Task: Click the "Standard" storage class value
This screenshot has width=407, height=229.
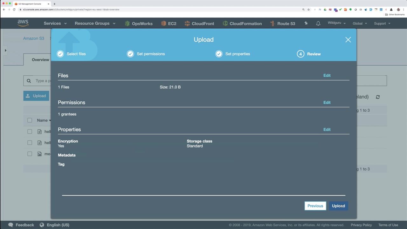Action: [195, 146]
